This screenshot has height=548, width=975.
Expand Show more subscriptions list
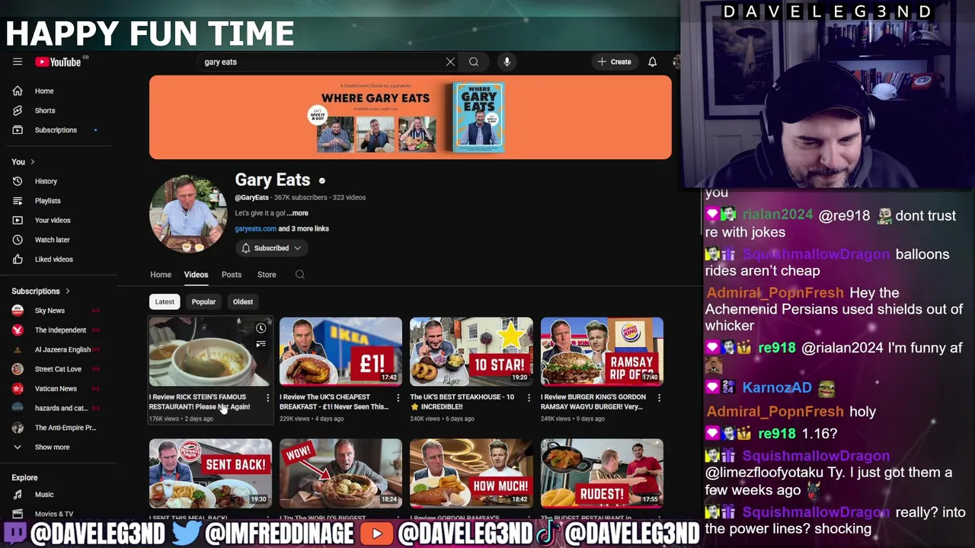point(59,448)
